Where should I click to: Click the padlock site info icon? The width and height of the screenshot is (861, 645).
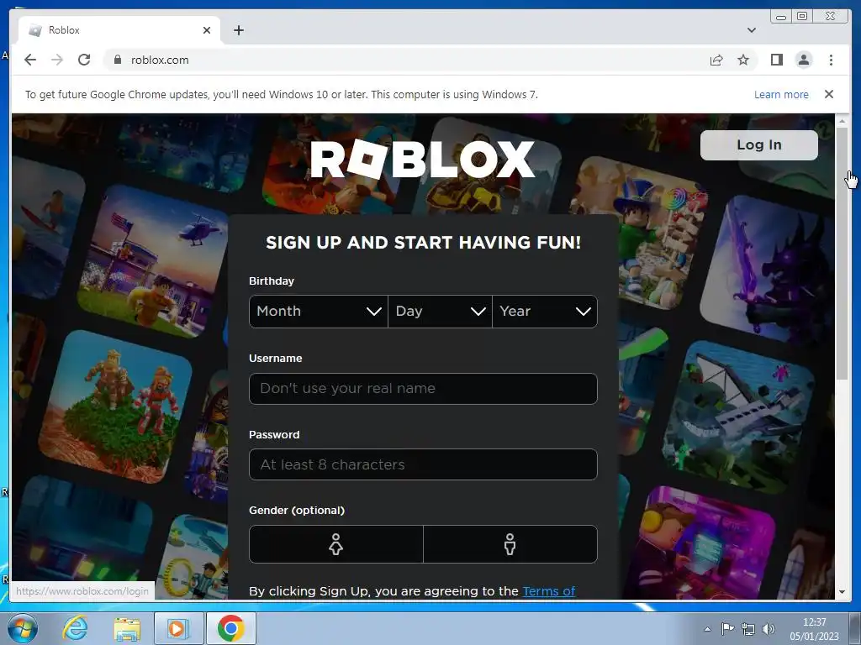pyautogui.click(x=117, y=60)
